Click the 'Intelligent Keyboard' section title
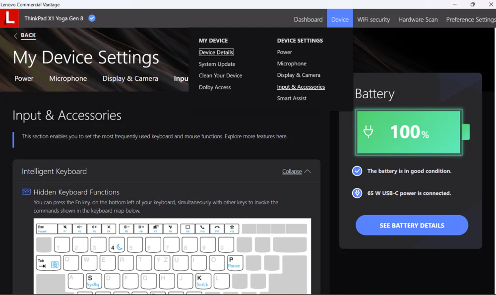 [x=54, y=172]
